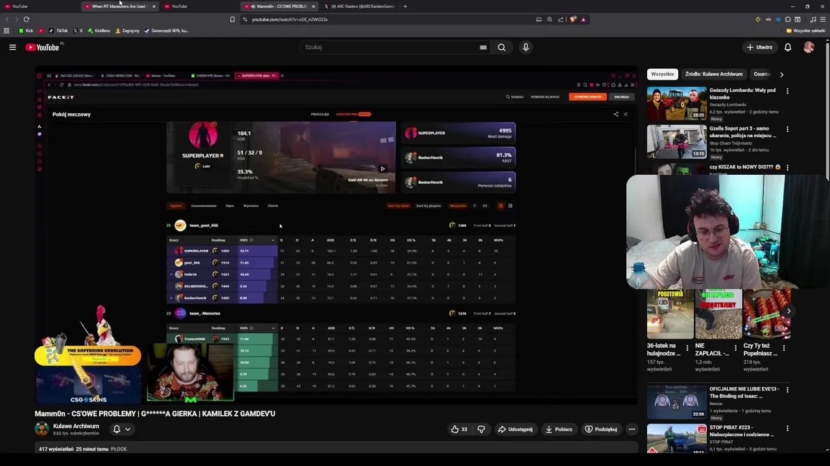
Task: Switch to the ARC Raiders X tab
Action: pyautogui.click(x=359, y=6)
